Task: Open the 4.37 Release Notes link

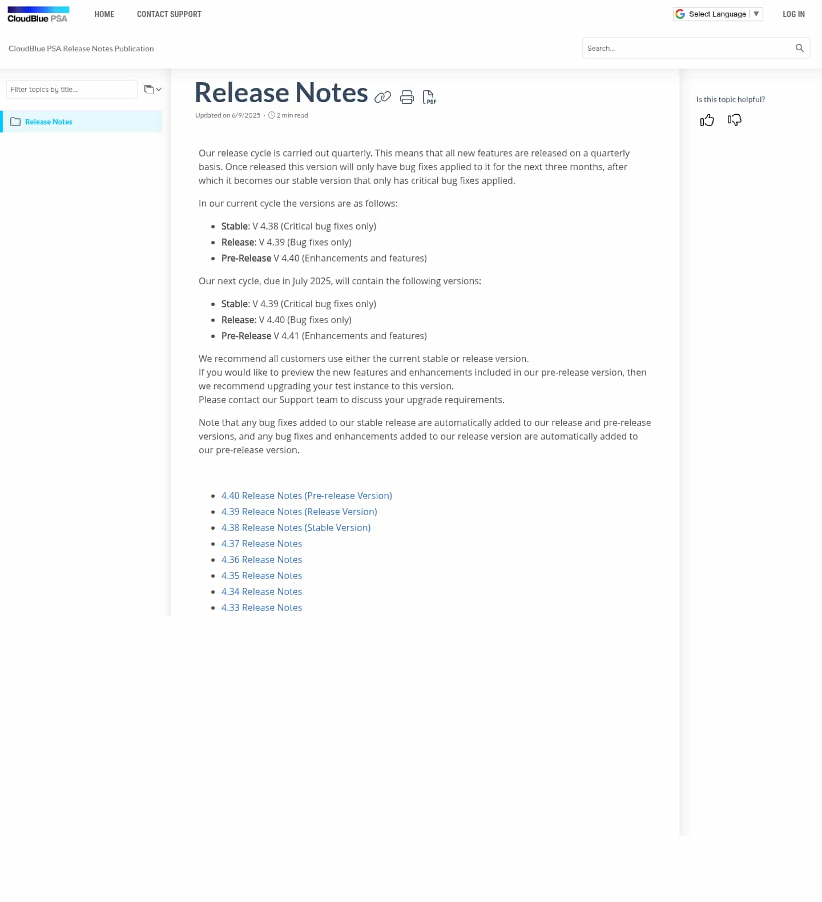Action: click(261, 543)
